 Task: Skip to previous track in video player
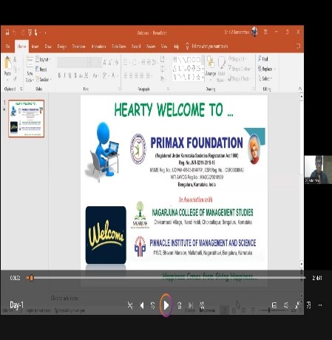(142, 305)
